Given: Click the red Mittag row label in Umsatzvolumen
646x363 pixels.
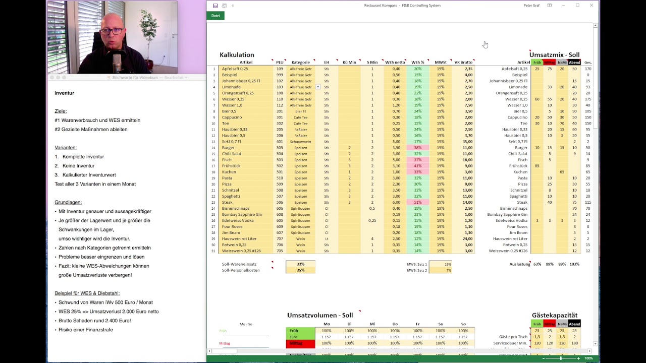Looking at the screenshot, I should pyautogui.click(x=300, y=343).
